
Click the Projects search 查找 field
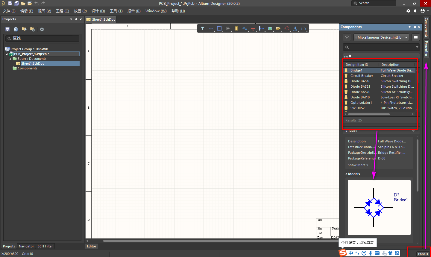(42, 38)
